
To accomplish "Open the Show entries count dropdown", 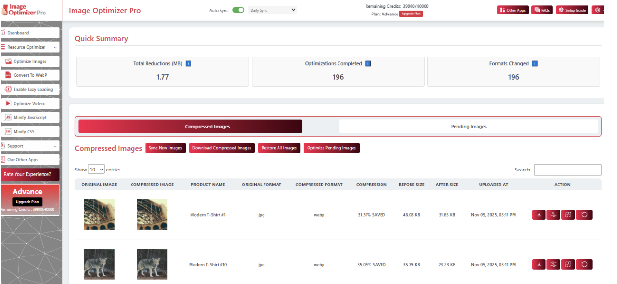I will click(x=96, y=170).
